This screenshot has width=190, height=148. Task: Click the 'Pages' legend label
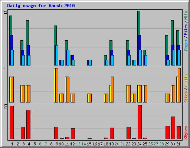[186, 45]
